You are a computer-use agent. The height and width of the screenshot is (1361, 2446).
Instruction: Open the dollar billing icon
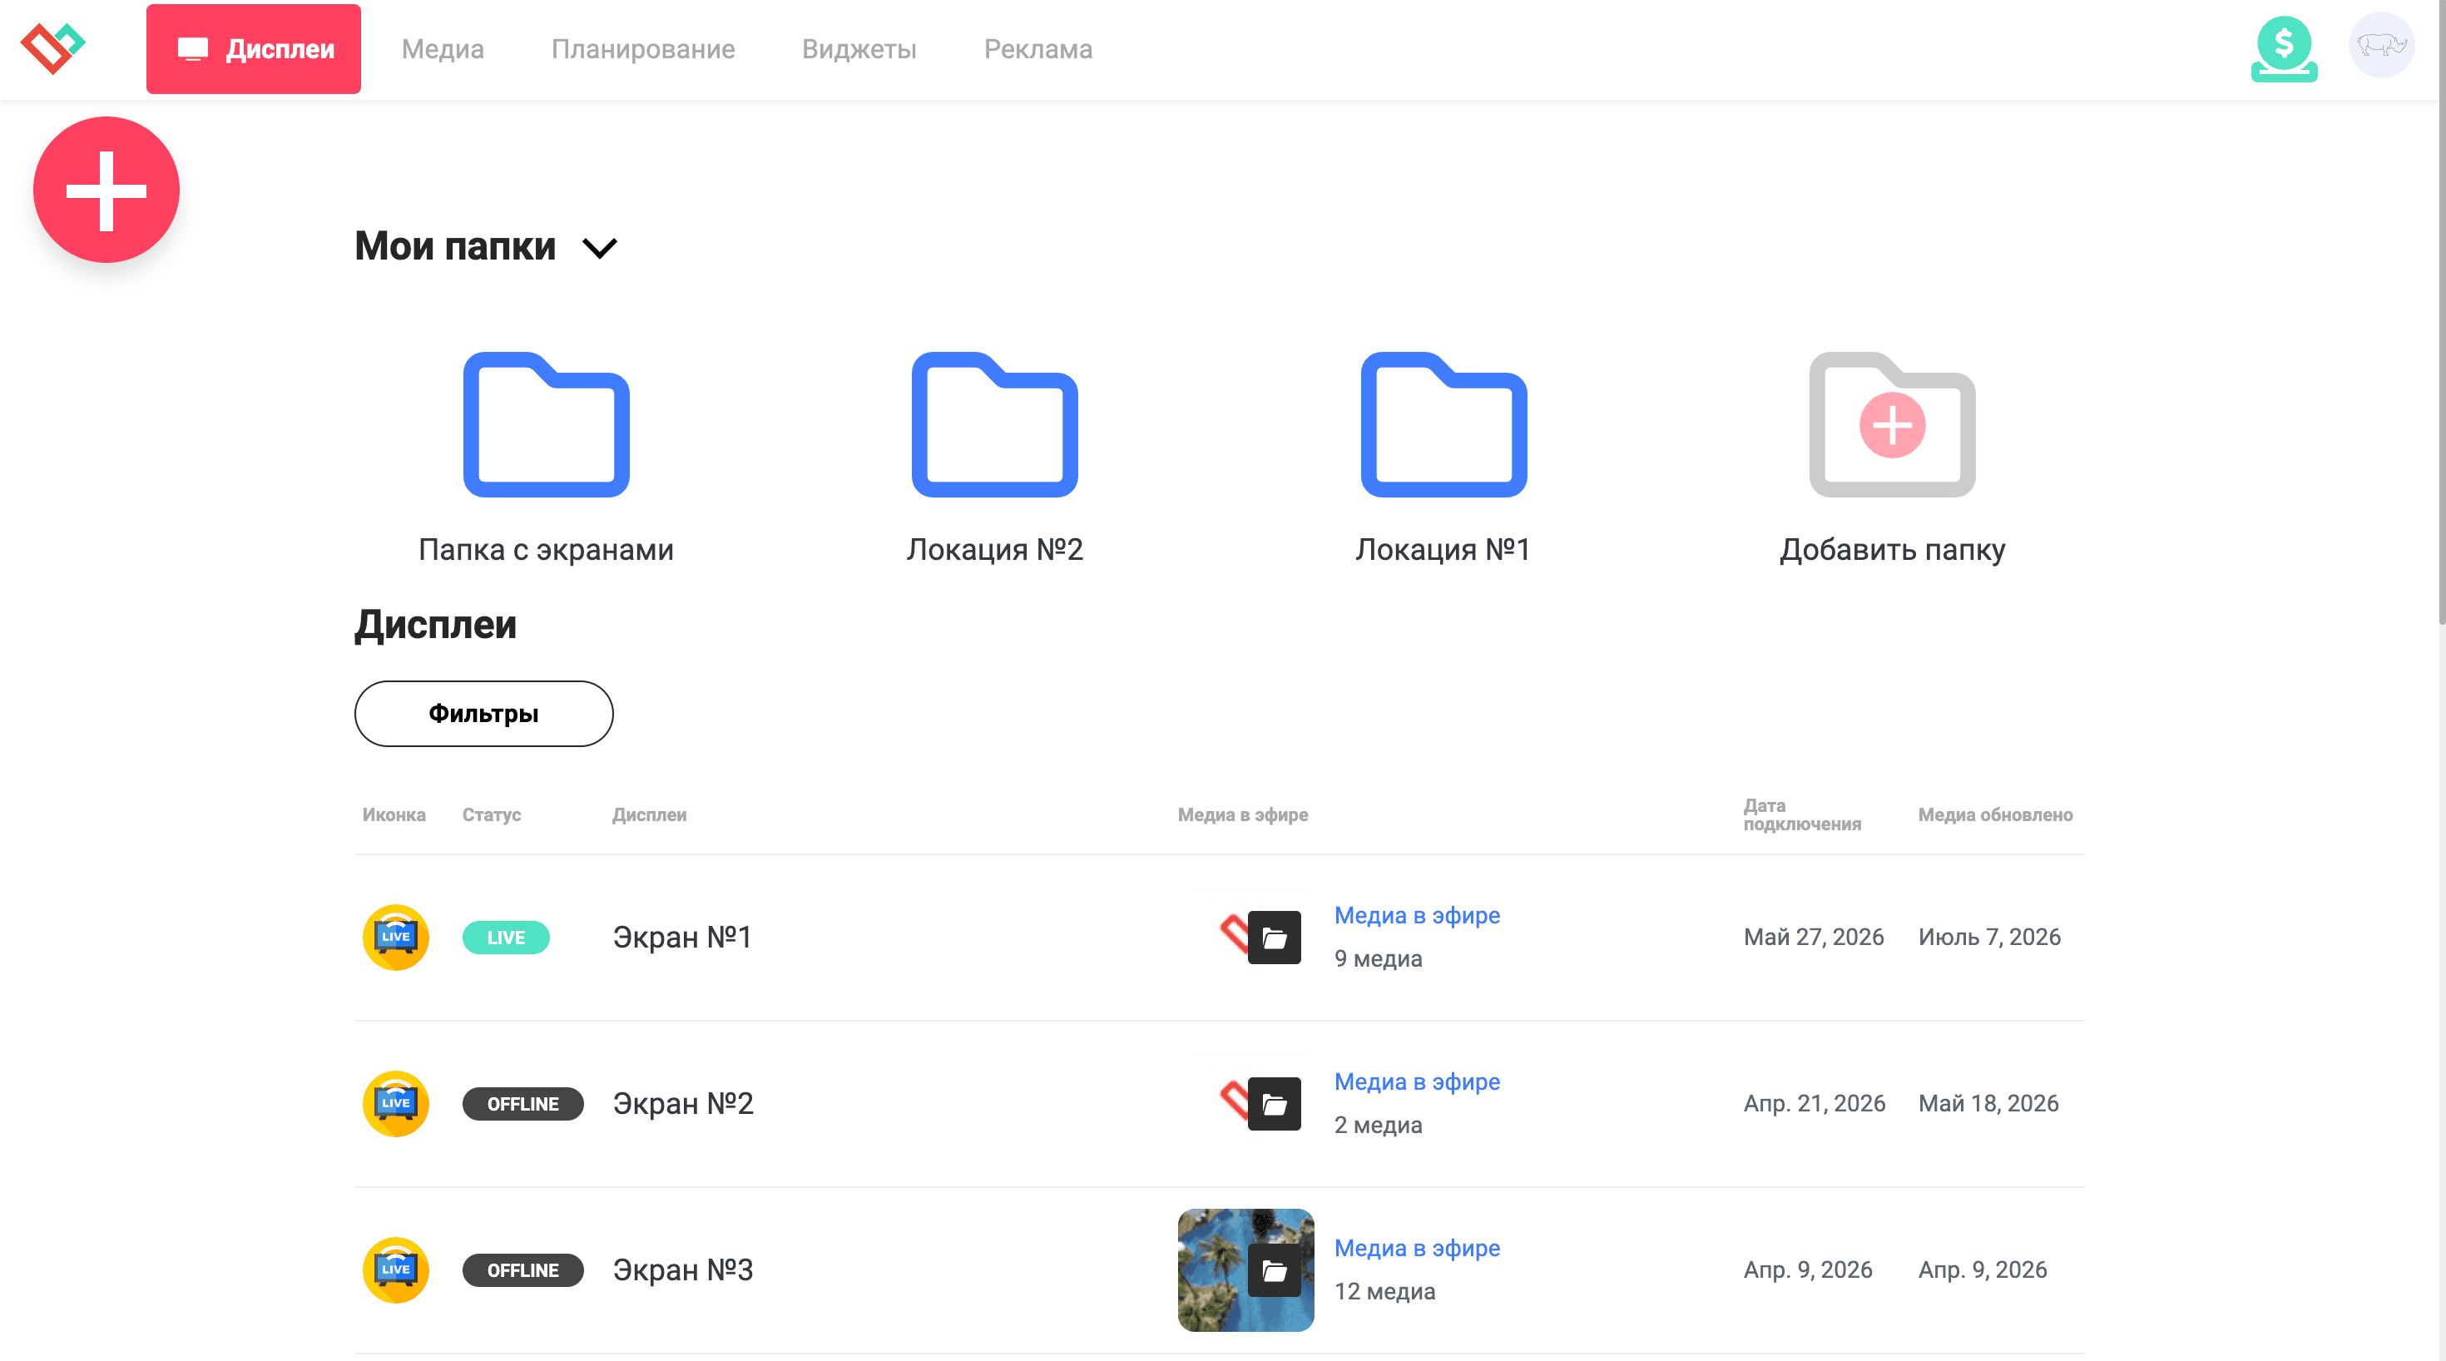[2284, 48]
